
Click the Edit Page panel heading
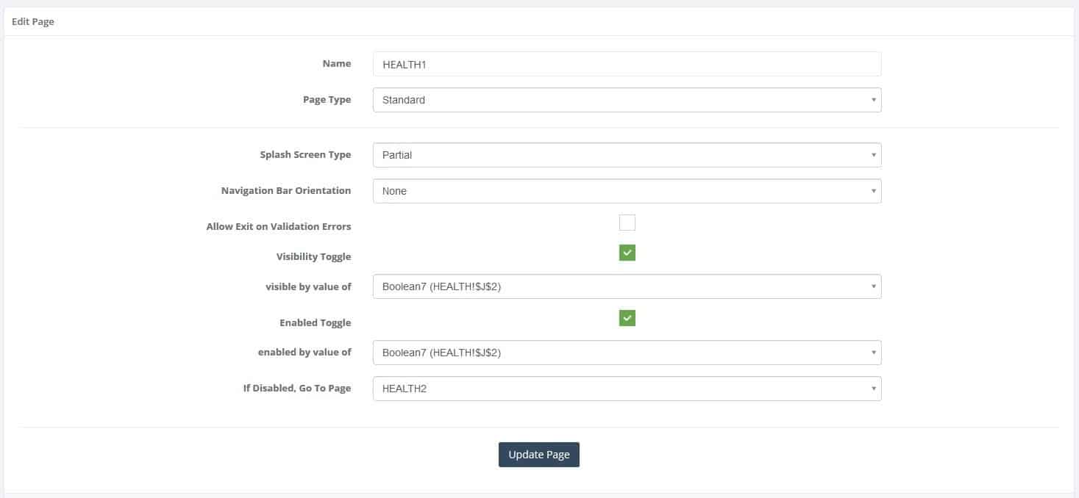point(33,22)
